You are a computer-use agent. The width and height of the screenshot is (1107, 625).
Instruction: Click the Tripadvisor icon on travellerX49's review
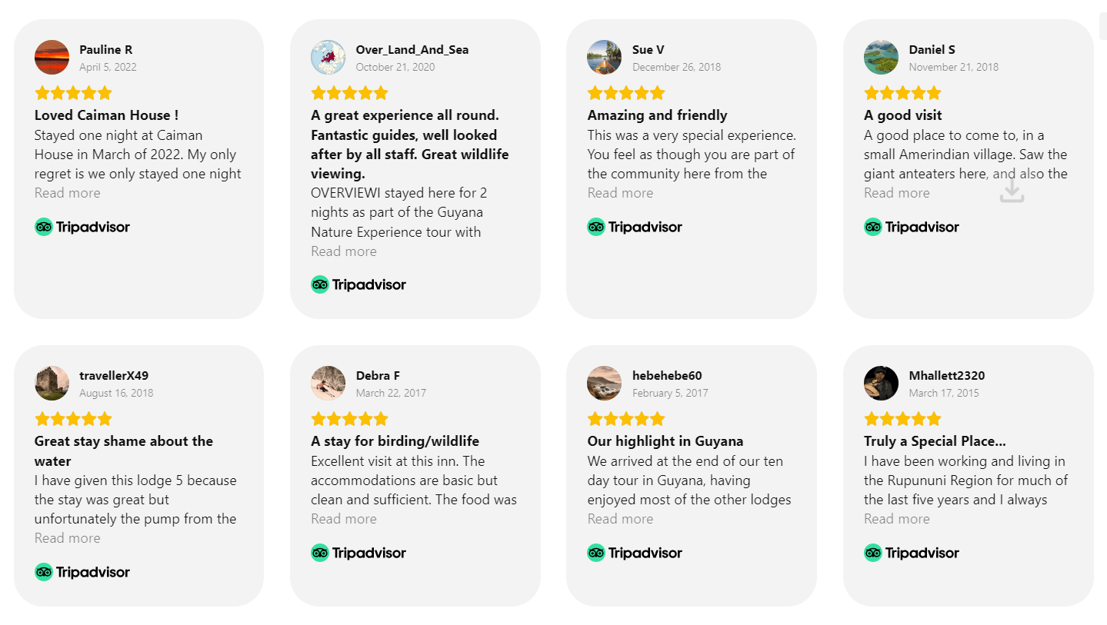pyautogui.click(x=44, y=572)
